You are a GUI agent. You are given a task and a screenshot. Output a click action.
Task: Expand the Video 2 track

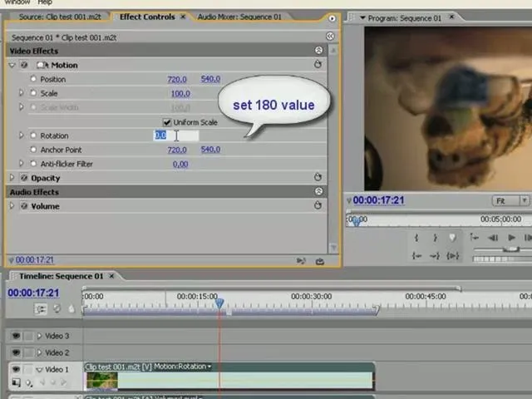click(x=39, y=352)
